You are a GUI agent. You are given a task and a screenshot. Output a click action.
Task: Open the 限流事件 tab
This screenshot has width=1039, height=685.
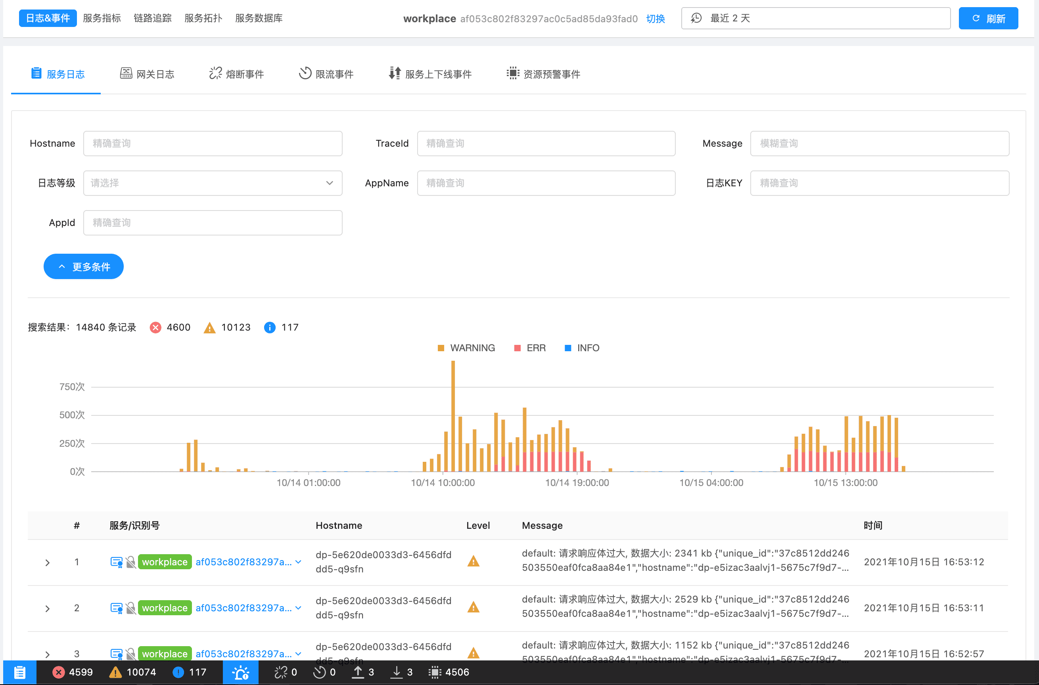click(x=326, y=74)
